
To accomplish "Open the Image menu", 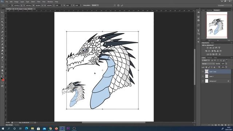I will click(16, 1).
